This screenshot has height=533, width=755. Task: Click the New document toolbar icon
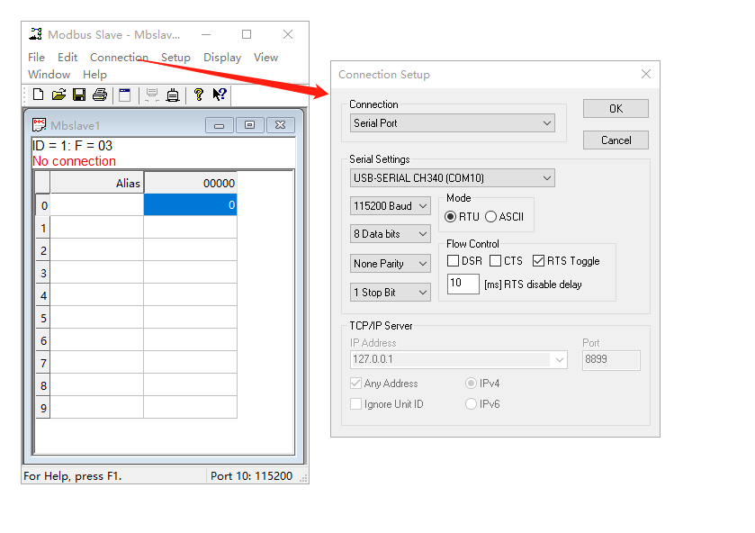(38, 95)
